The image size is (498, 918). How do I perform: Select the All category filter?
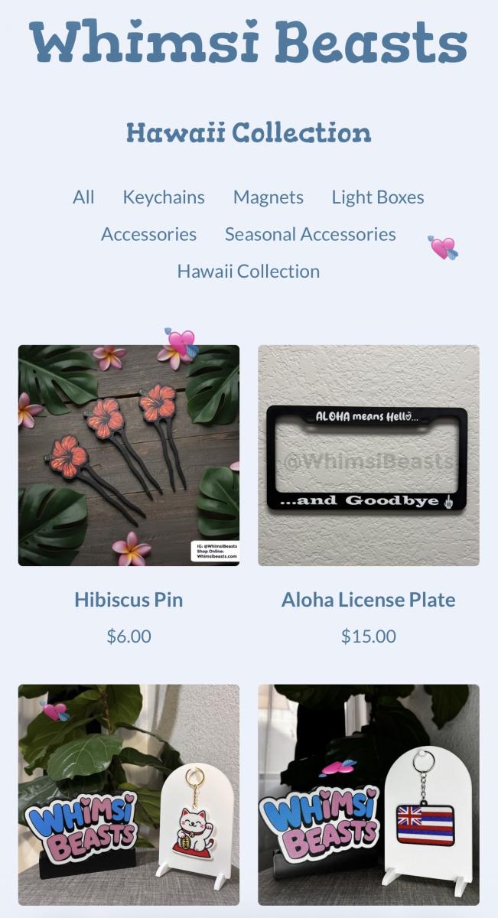[83, 197]
